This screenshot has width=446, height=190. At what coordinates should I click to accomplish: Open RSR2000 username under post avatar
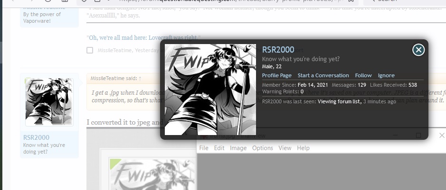pos(36,137)
